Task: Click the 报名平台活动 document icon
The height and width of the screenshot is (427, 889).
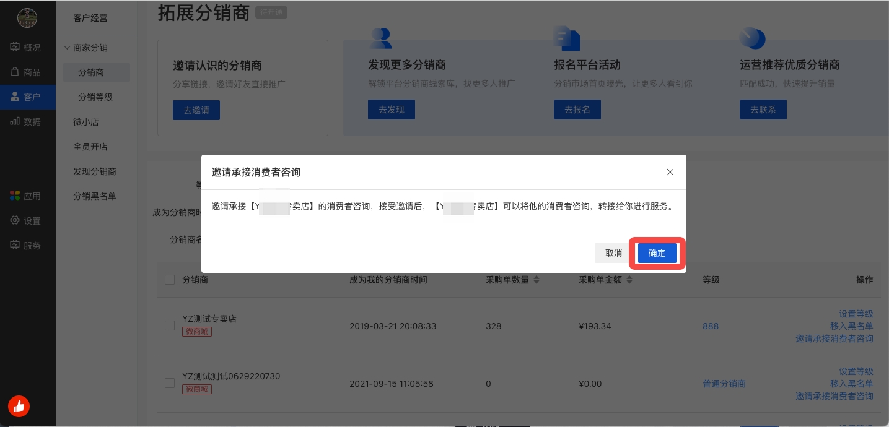Action: pos(566,38)
